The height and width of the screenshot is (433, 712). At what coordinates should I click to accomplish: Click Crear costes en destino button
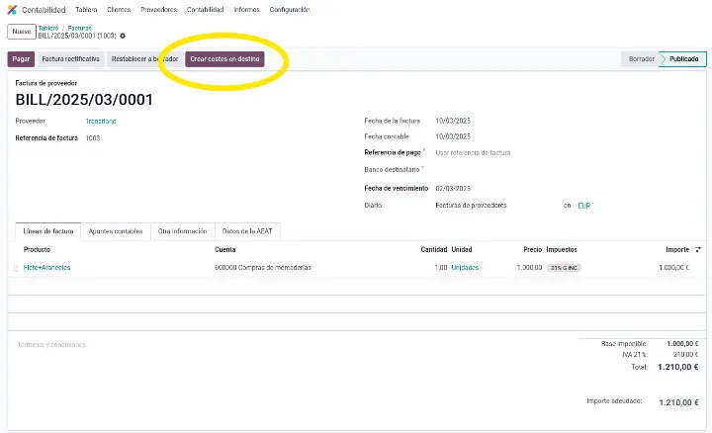(224, 59)
